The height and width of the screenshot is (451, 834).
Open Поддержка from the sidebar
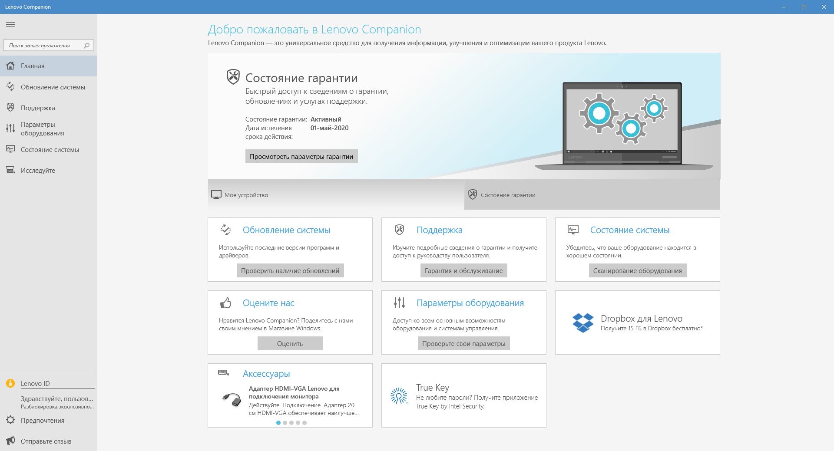click(x=48, y=108)
